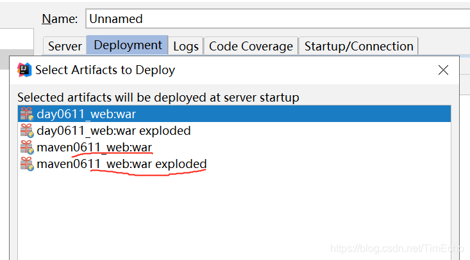This screenshot has height=260, width=470.
Task: Select the day0611_web:war artifact row
Action: click(x=234, y=114)
